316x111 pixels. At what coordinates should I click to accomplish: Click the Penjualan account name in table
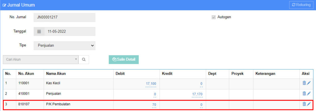(x=53, y=93)
